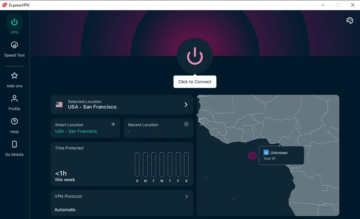Screen dimensions: 360x219
Task: Close the ExpressVPN window
Action: coord(353,5)
